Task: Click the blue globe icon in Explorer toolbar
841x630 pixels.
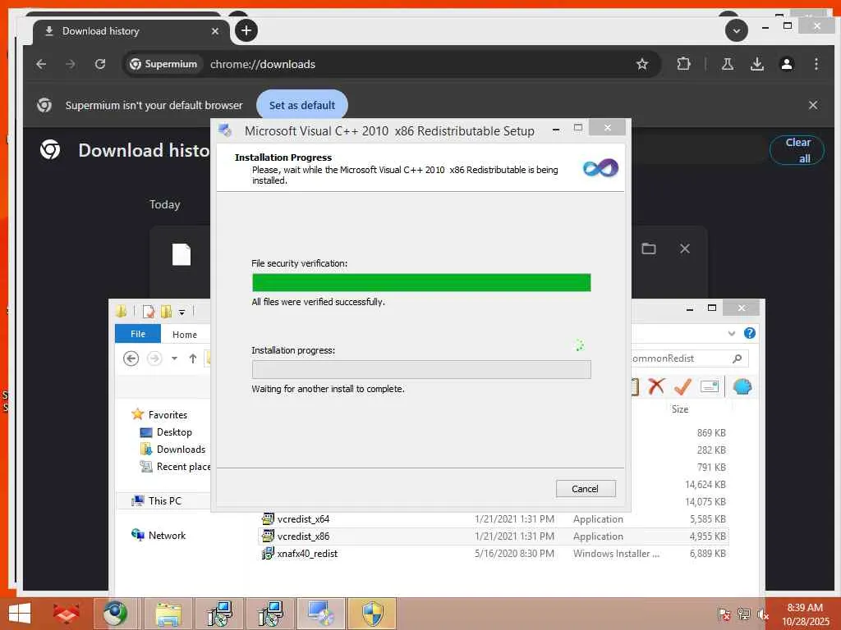Action: (x=742, y=386)
